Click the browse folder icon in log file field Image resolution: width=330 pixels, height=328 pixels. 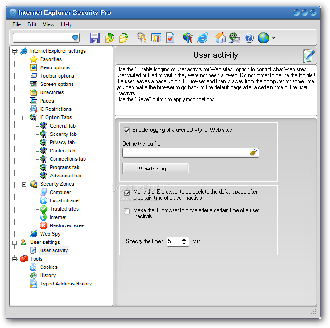point(253,152)
